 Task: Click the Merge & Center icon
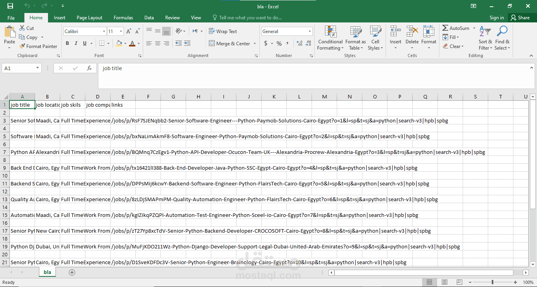[x=212, y=44]
